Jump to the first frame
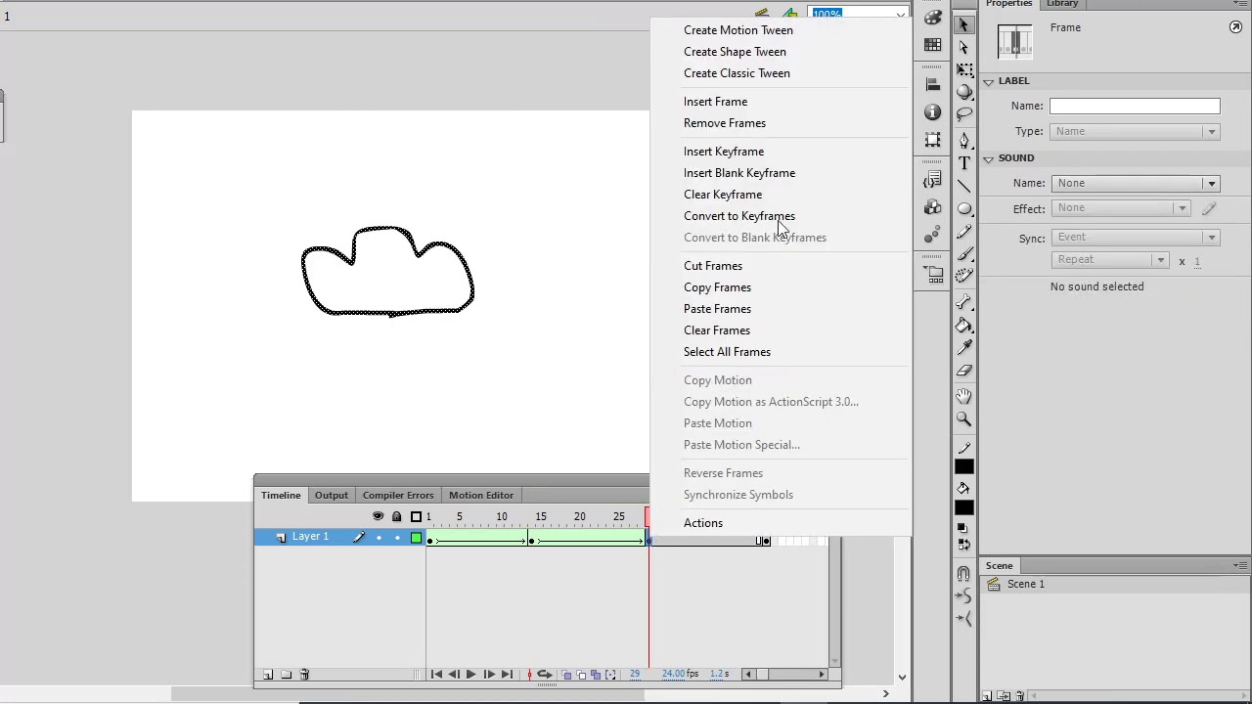1252x704 pixels. [x=436, y=674]
